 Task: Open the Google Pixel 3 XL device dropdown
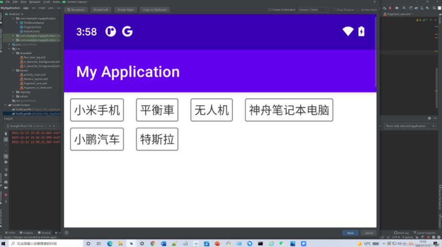click(x=31, y=126)
